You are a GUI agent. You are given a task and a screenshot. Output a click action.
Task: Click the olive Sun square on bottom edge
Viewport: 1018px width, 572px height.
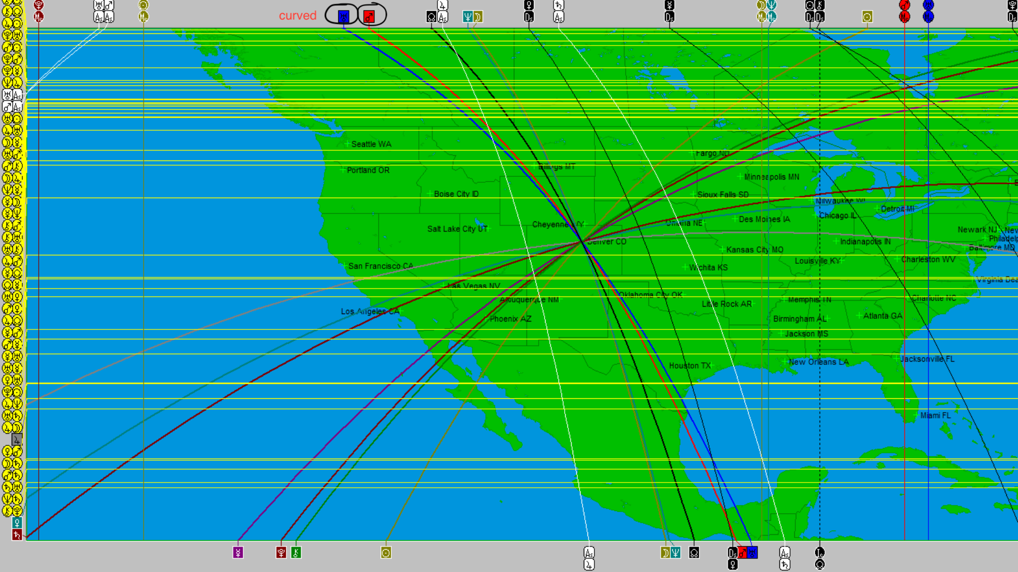pos(385,552)
